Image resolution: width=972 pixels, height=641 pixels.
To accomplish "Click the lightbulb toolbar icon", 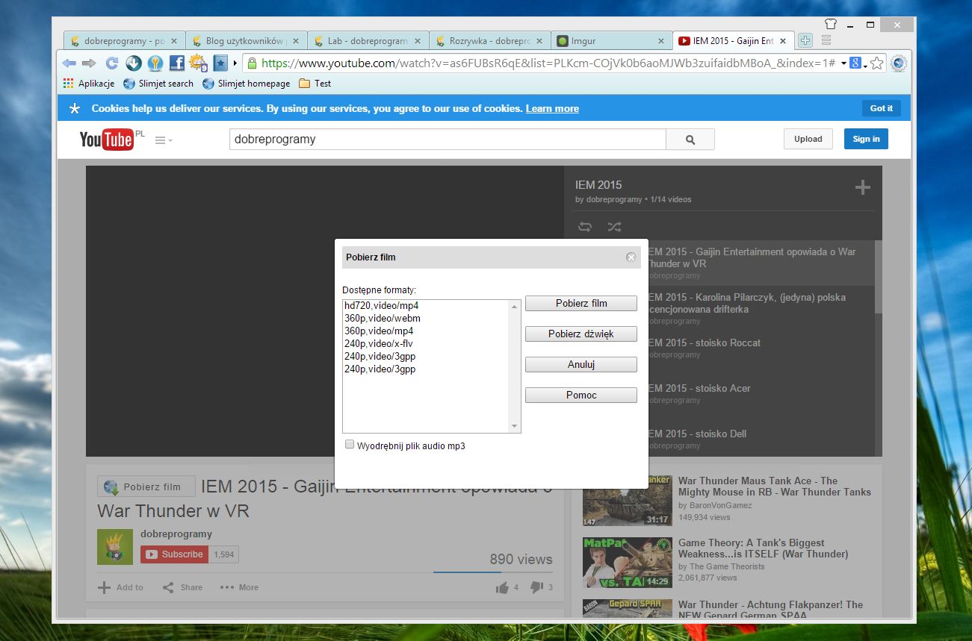I will [155, 63].
